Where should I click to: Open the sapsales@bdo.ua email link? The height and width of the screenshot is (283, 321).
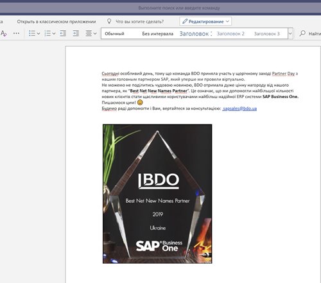[239, 108]
